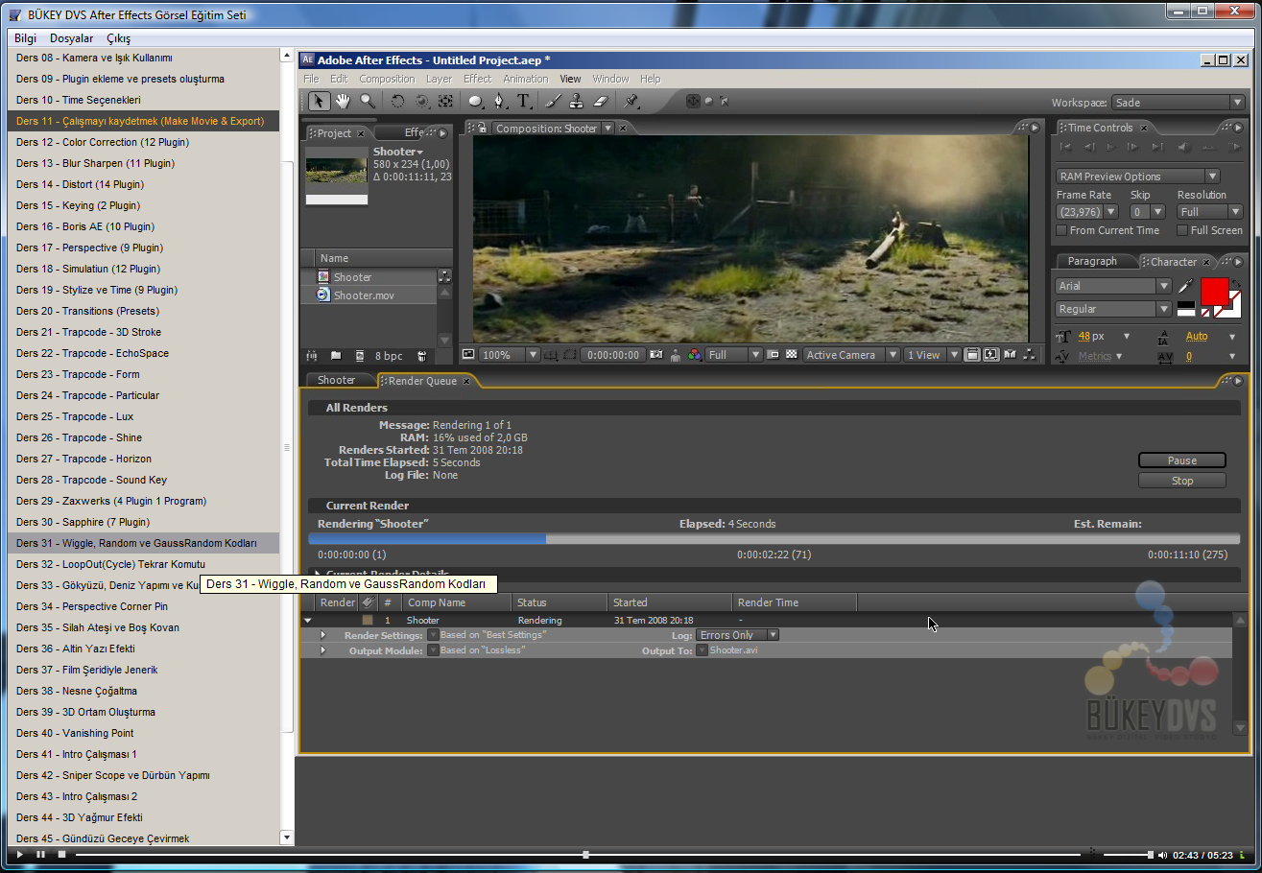Enable Full Screen checkbox
The image size is (1262, 873).
[x=1182, y=230]
